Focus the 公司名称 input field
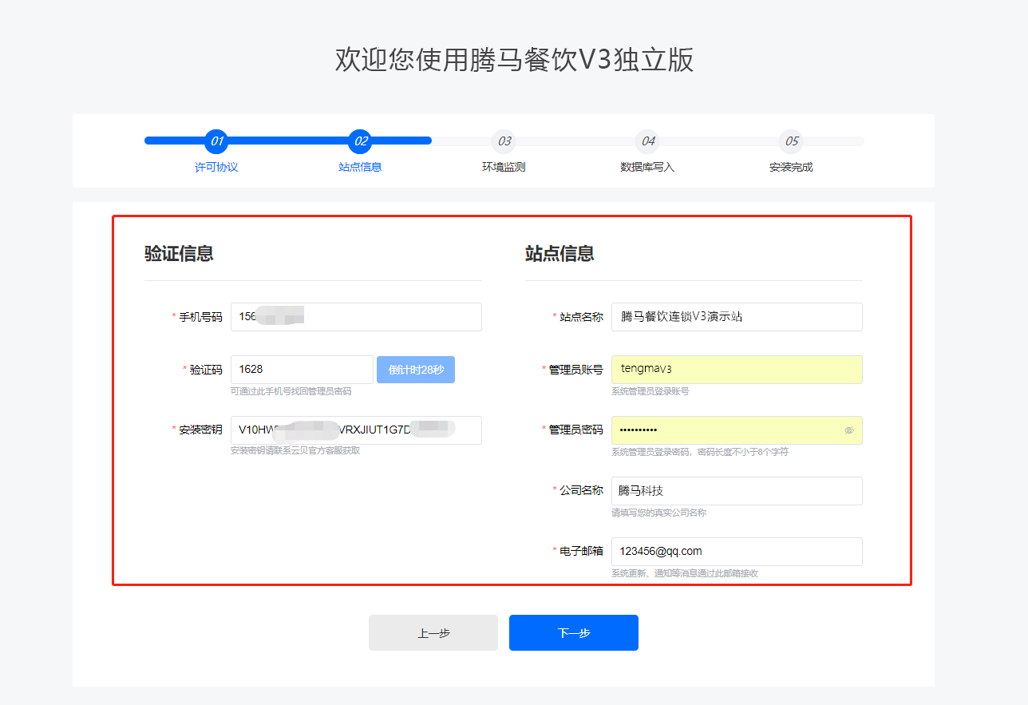 (x=737, y=491)
